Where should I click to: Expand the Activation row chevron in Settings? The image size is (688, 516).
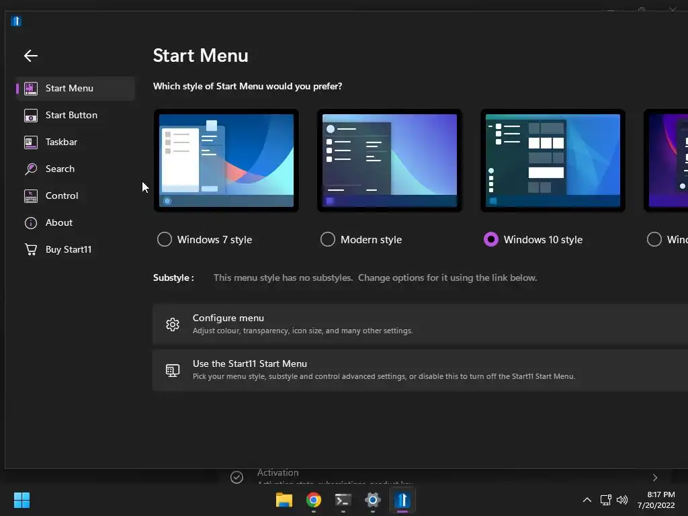tap(655, 478)
